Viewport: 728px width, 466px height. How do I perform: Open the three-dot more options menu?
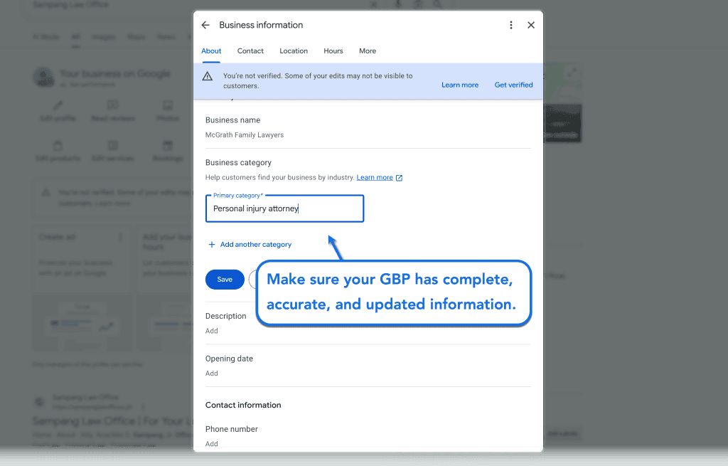coord(510,25)
